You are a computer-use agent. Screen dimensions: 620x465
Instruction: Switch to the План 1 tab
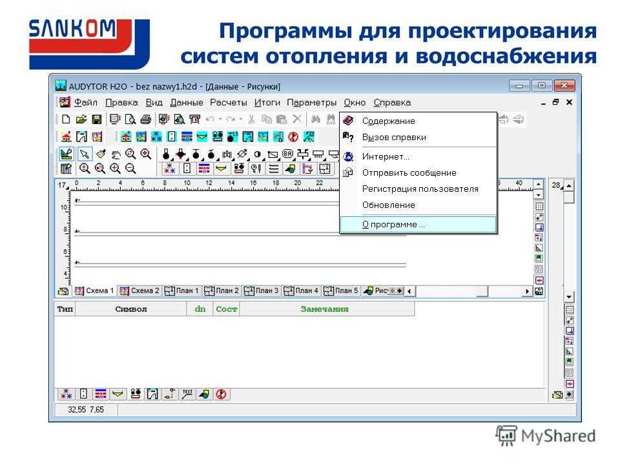(182, 291)
